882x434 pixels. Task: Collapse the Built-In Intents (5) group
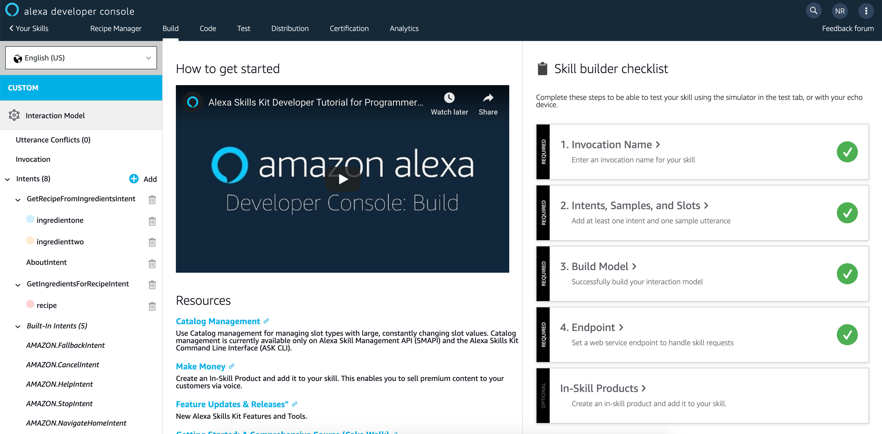(18, 327)
